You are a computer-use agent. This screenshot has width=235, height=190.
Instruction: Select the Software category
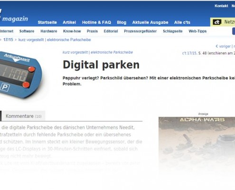coord(27,31)
